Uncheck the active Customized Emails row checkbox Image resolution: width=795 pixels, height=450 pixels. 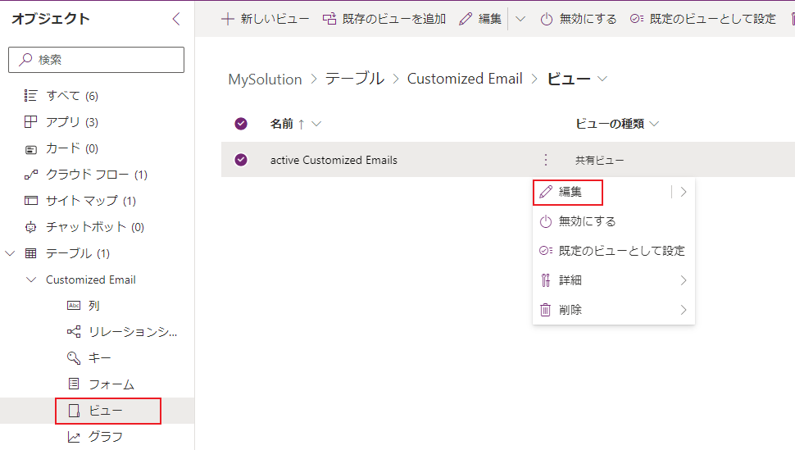tap(241, 160)
